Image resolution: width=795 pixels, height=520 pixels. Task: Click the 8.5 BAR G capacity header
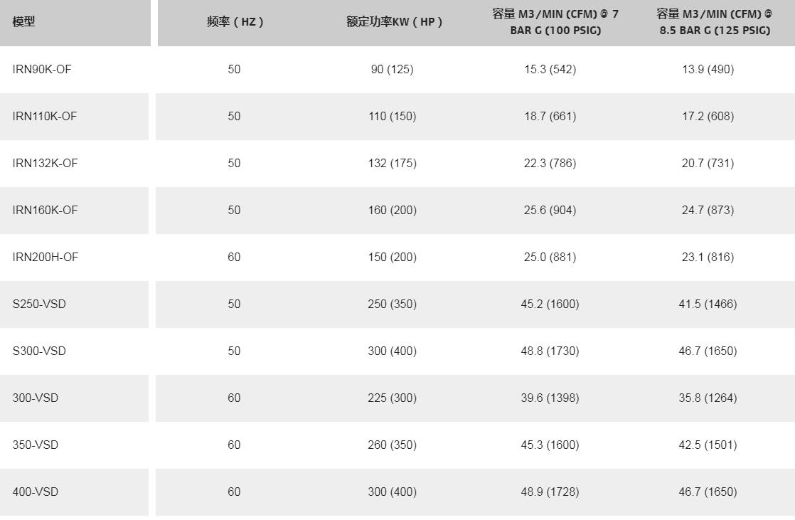(x=714, y=22)
